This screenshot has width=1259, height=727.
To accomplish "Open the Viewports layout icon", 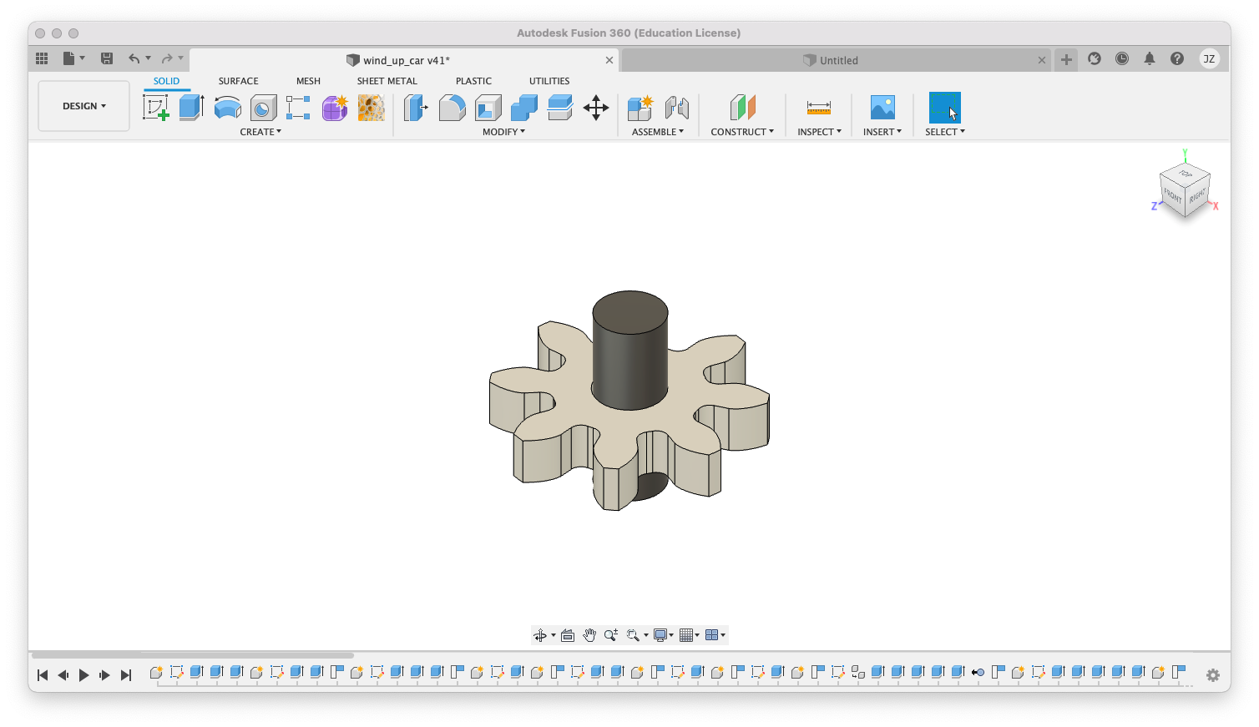I will [712, 635].
